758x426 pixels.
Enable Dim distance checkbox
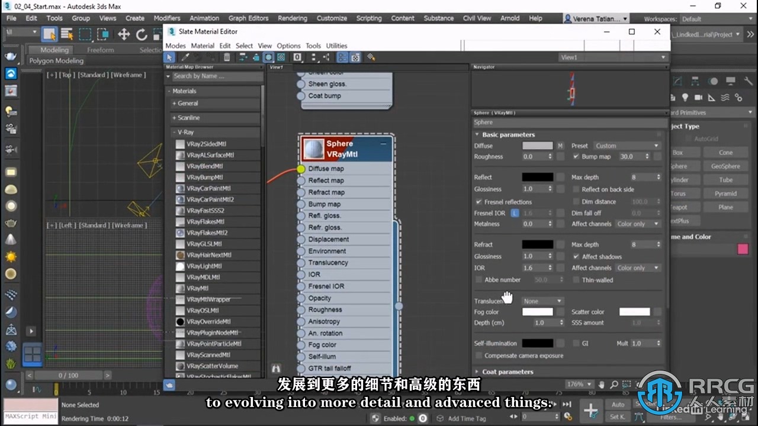tap(576, 202)
